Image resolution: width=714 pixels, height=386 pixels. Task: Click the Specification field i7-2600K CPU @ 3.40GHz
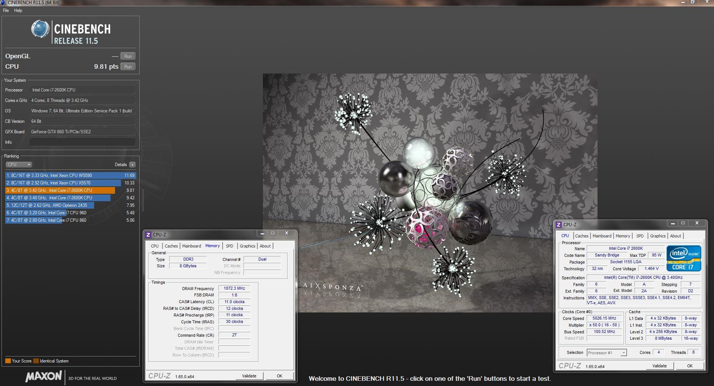coord(643,278)
